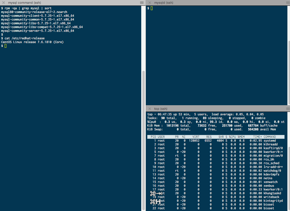Select the khungtaskd process row

click(x=216, y=193)
